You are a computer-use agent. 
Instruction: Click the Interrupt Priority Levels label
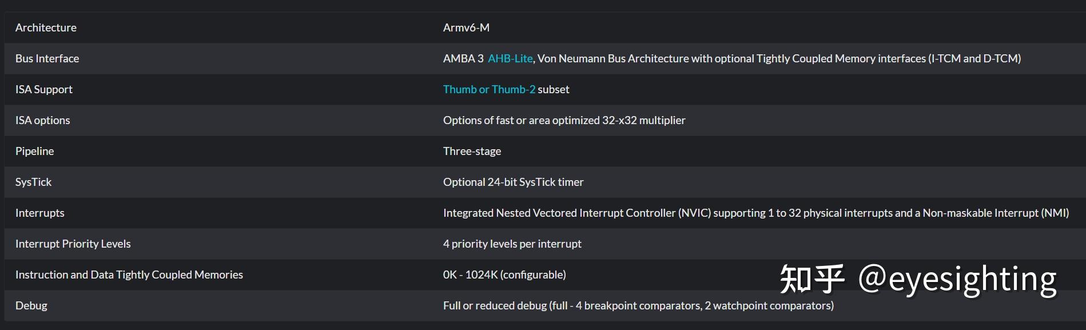click(x=73, y=244)
